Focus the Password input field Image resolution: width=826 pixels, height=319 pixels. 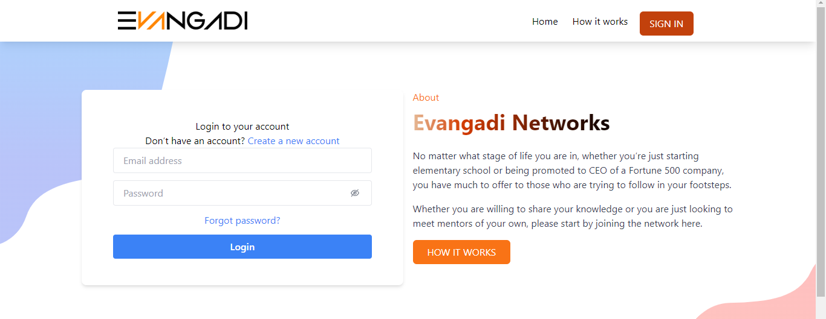pos(242,193)
